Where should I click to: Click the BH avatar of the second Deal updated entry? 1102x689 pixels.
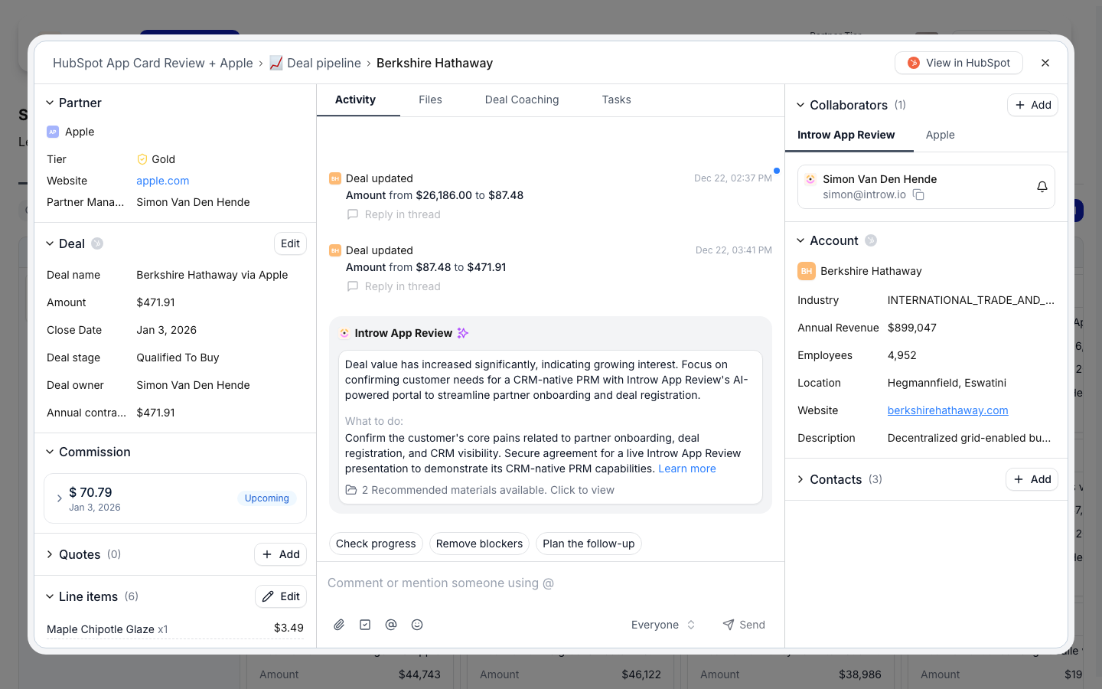tap(335, 250)
